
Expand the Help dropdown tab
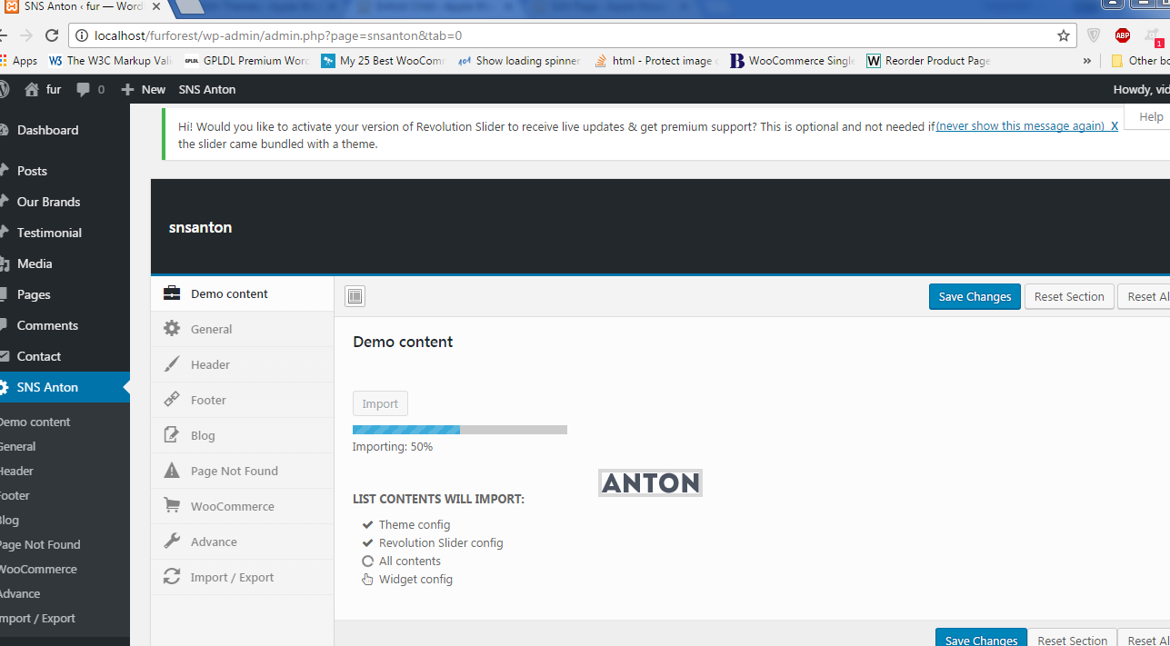(1150, 117)
